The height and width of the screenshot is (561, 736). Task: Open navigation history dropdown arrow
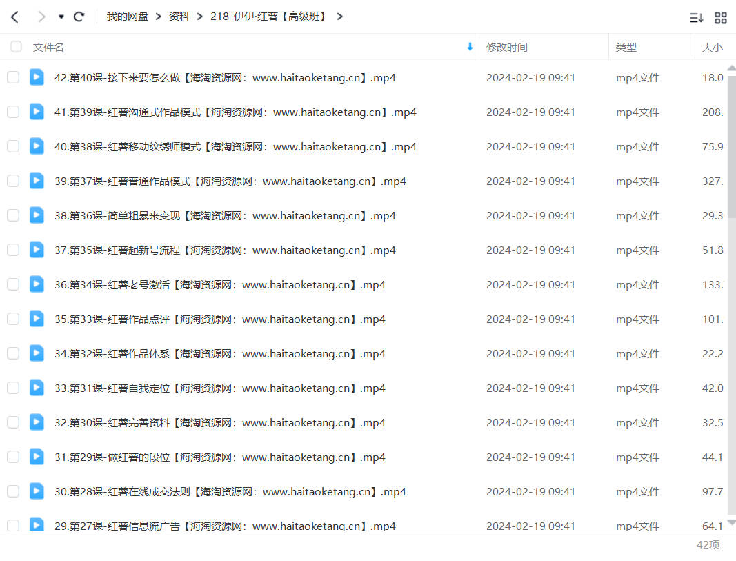61,17
